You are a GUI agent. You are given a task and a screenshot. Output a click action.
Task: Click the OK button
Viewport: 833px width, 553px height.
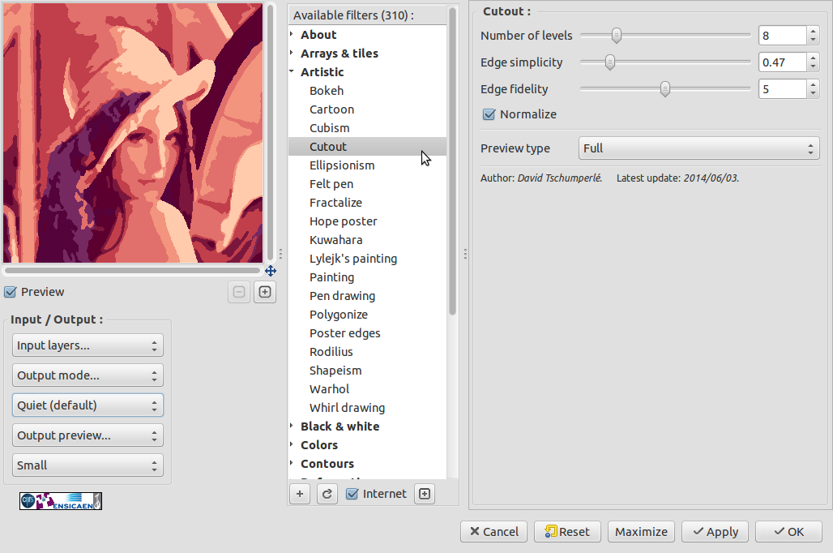point(789,532)
